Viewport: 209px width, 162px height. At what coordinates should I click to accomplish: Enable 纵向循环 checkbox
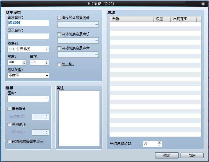[9, 125]
